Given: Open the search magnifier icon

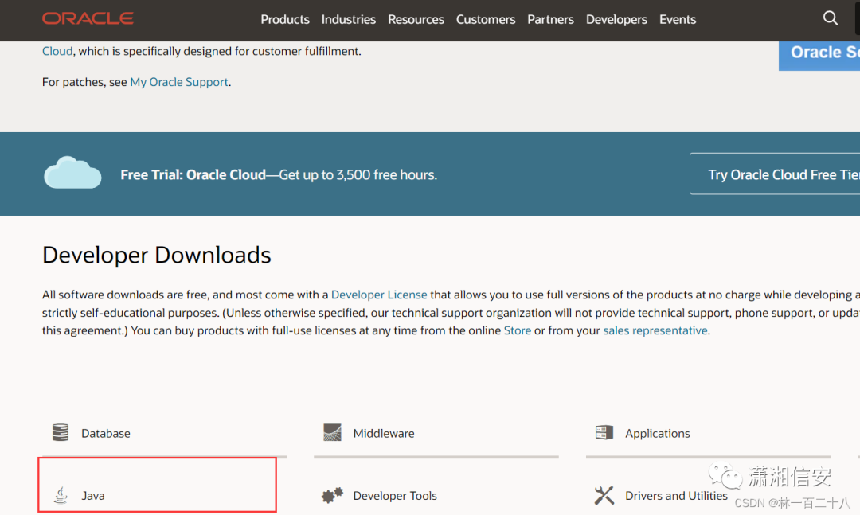Looking at the screenshot, I should click(831, 18).
